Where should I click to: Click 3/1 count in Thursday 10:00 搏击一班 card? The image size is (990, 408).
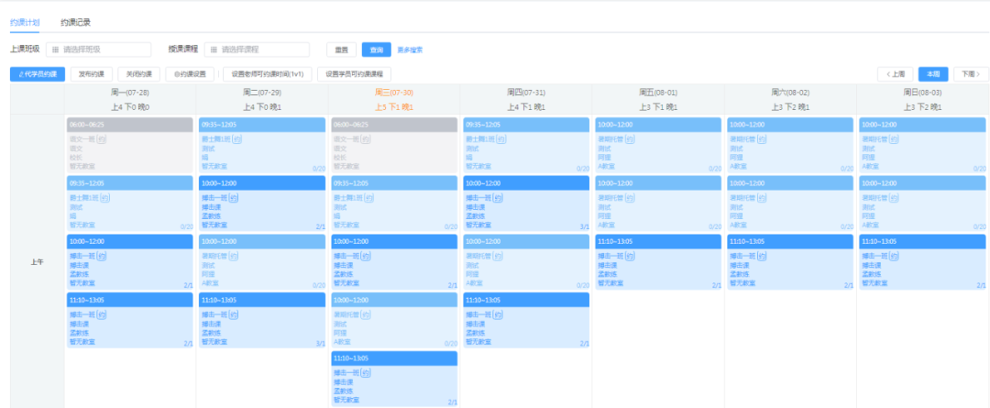[x=584, y=226]
